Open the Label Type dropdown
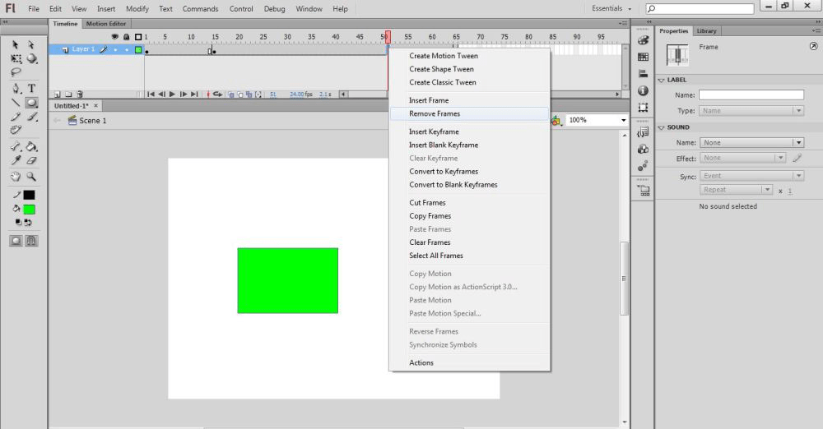The height and width of the screenshot is (429, 823). (x=751, y=111)
